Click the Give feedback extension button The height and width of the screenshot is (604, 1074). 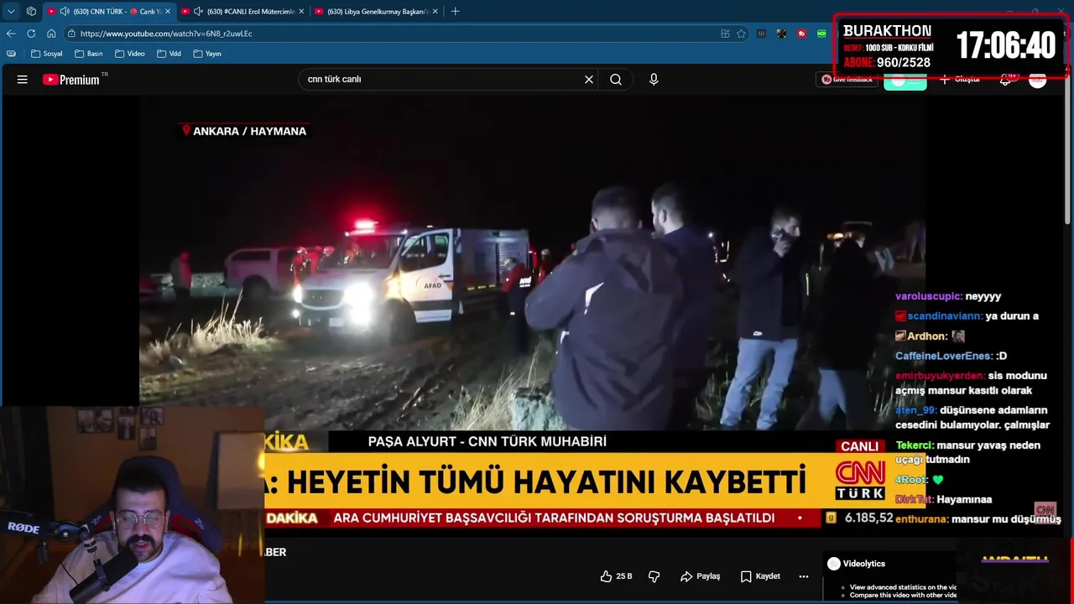click(x=847, y=80)
